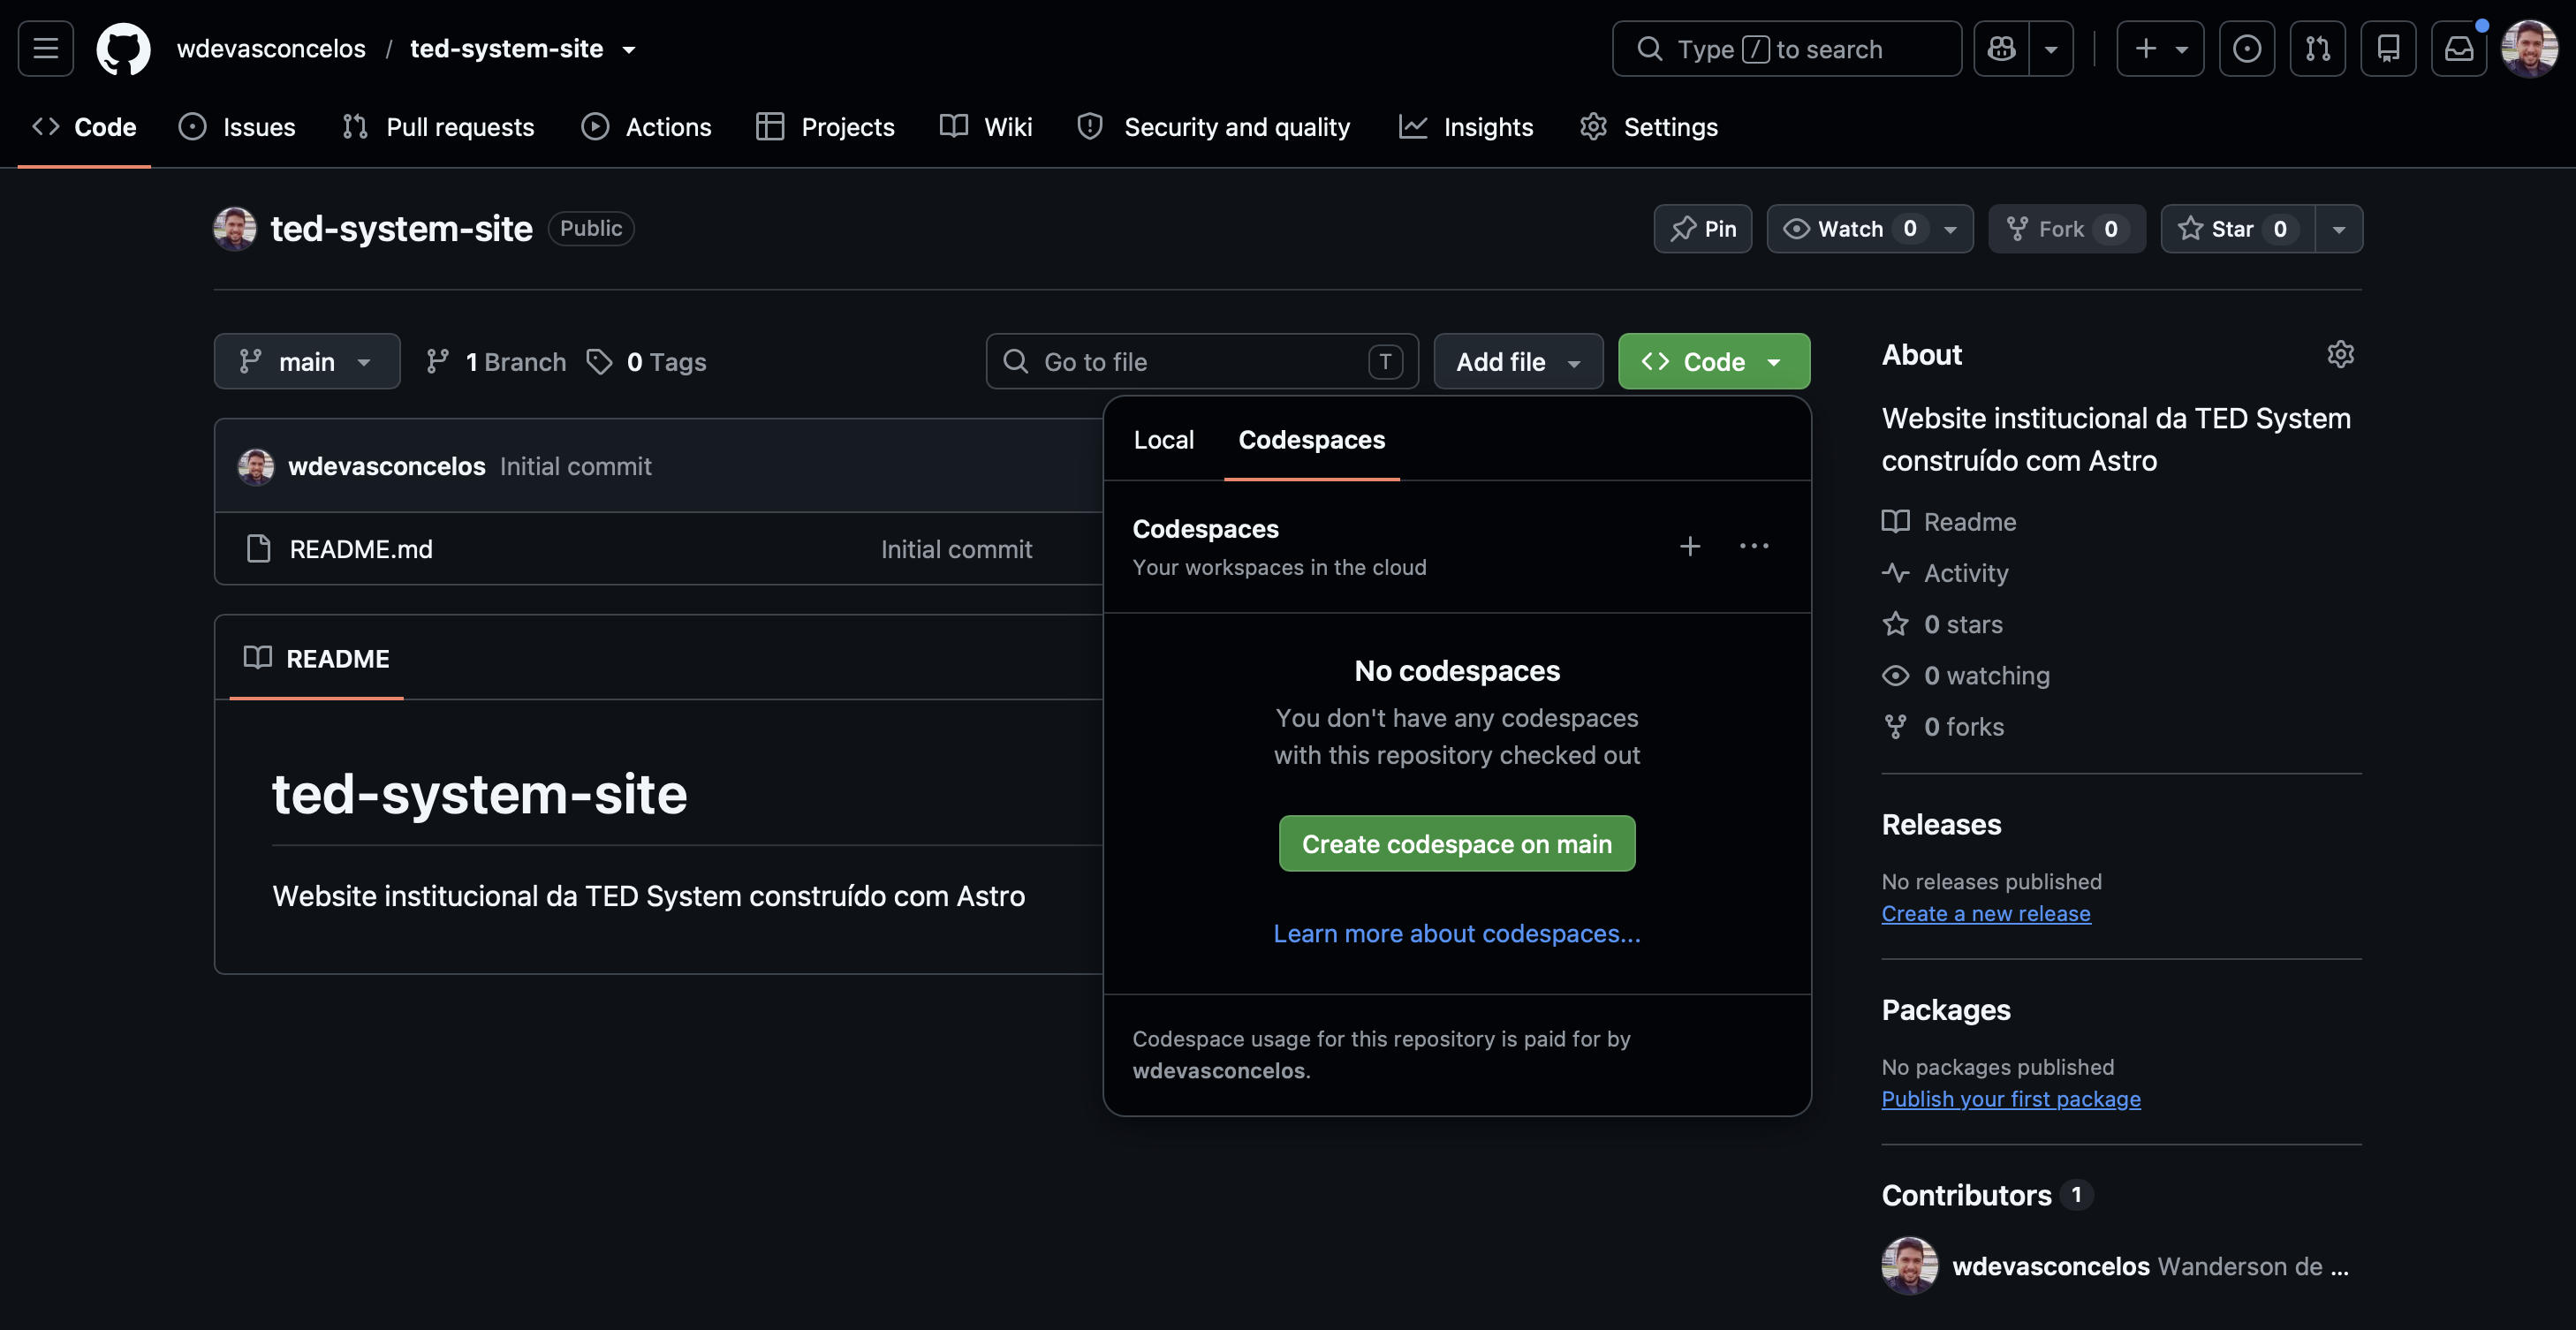
Task: Open repository Settings tab
Action: click(1649, 127)
